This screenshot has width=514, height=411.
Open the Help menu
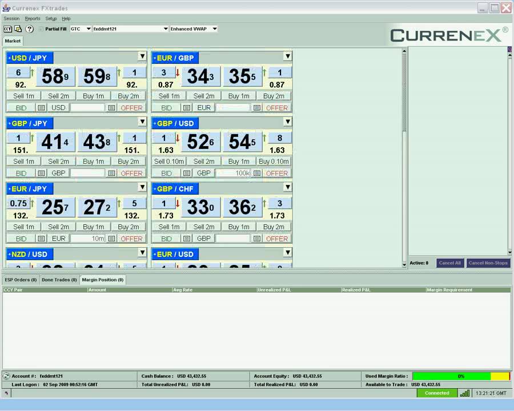point(66,19)
